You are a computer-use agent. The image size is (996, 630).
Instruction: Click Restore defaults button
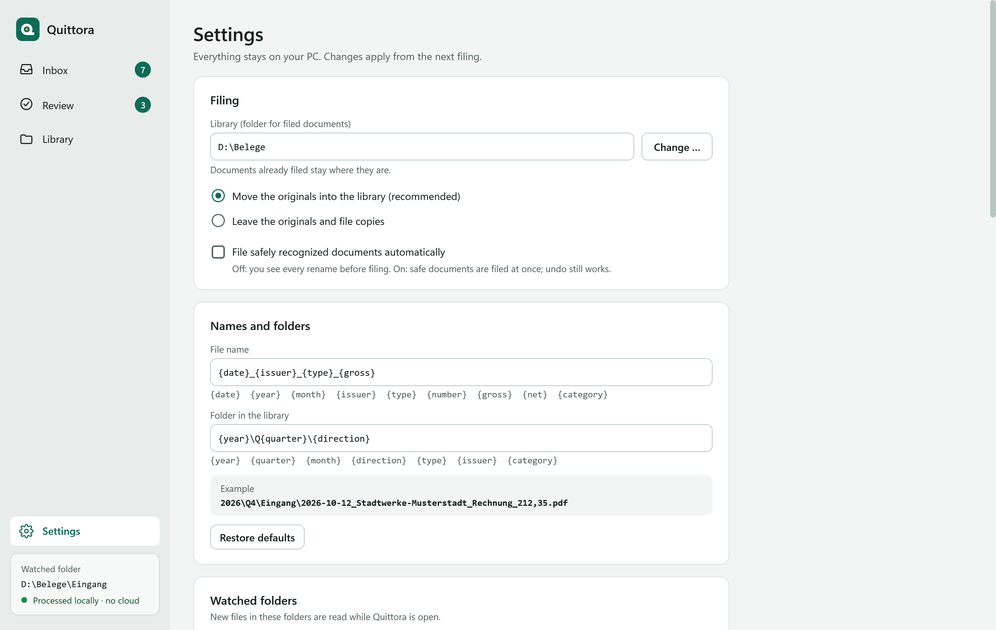pos(257,537)
